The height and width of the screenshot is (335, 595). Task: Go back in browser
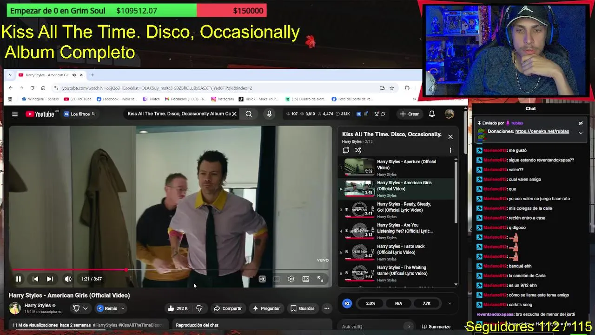tap(10, 88)
